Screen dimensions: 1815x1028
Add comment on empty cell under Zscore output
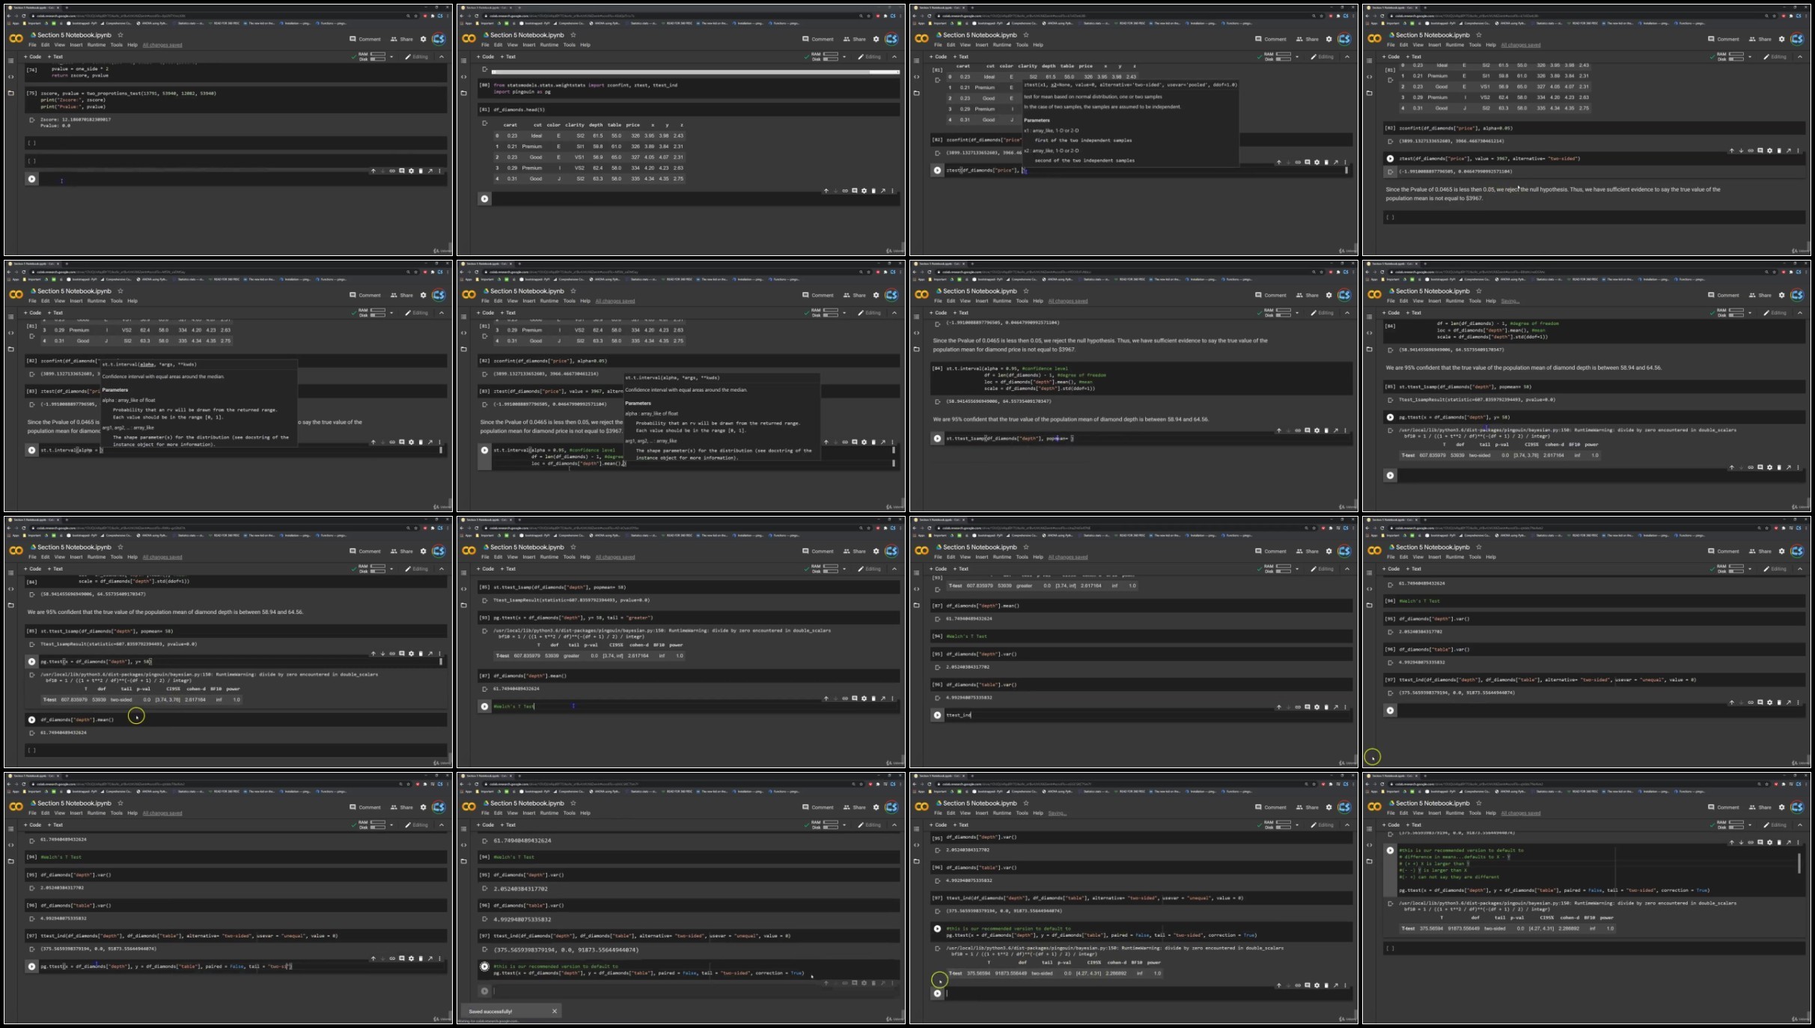[x=401, y=171]
